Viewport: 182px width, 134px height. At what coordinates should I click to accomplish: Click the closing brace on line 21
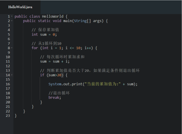[x=33, y=107]
